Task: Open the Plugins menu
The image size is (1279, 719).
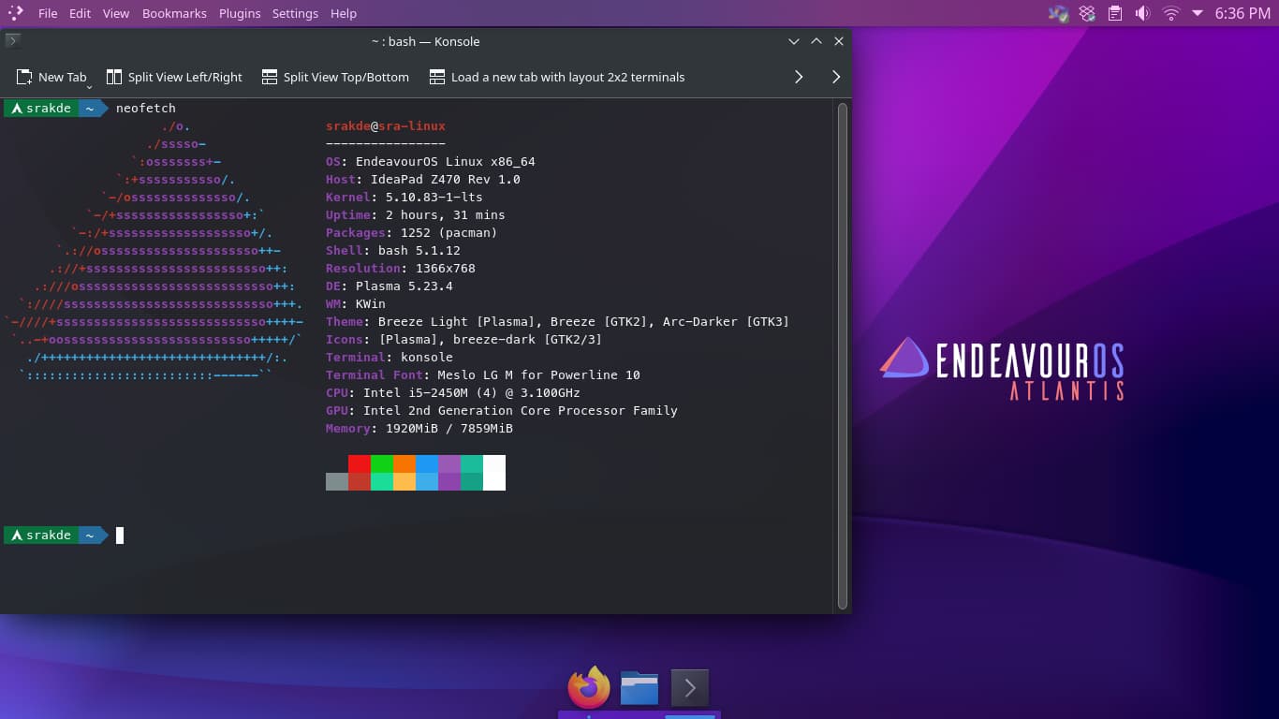Action: pyautogui.click(x=240, y=13)
